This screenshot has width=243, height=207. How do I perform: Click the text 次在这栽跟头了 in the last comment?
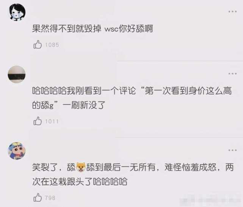point(63,182)
